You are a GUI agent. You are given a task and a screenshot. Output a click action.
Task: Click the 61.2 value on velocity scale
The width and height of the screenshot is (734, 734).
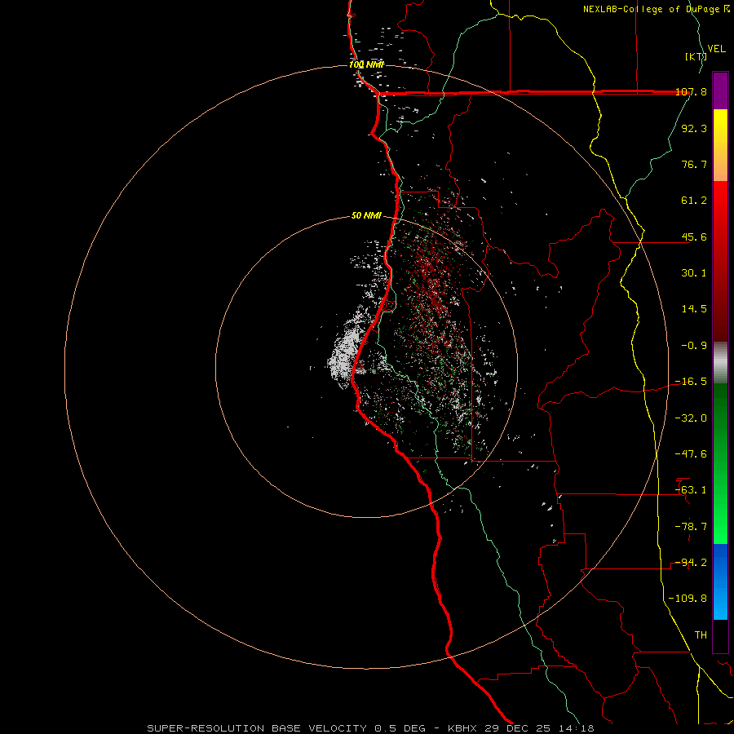pyautogui.click(x=694, y=201)
